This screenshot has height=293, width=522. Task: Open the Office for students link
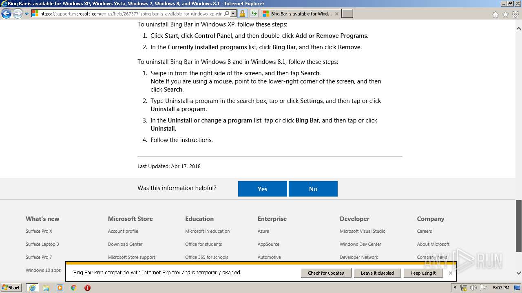point(203,244)
